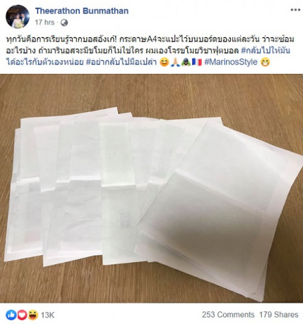Click the Haha laughing reaction icon
The height and width of the screenshot is (324, 303).
pyautogui.click(x=33, y=315)
